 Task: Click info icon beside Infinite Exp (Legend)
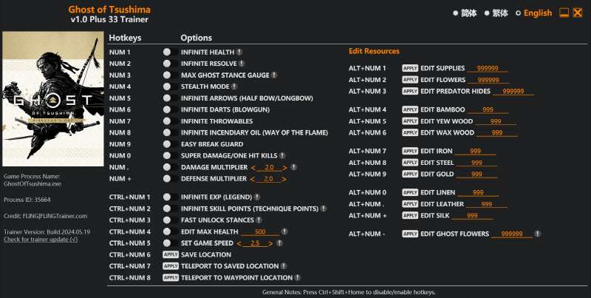tap(256, 197)
